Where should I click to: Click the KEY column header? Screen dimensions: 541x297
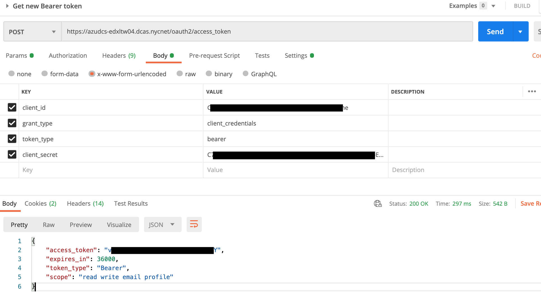[26, 92]
